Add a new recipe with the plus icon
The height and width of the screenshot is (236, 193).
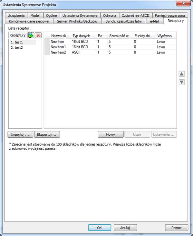pos(31,35)
